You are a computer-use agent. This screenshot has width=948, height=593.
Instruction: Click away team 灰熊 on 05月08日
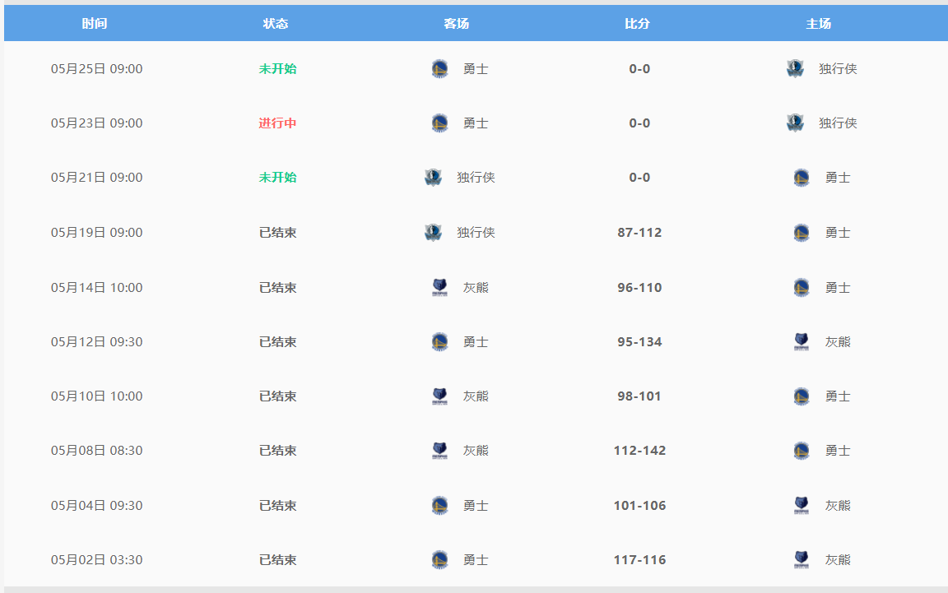click(x=476, y=451)
